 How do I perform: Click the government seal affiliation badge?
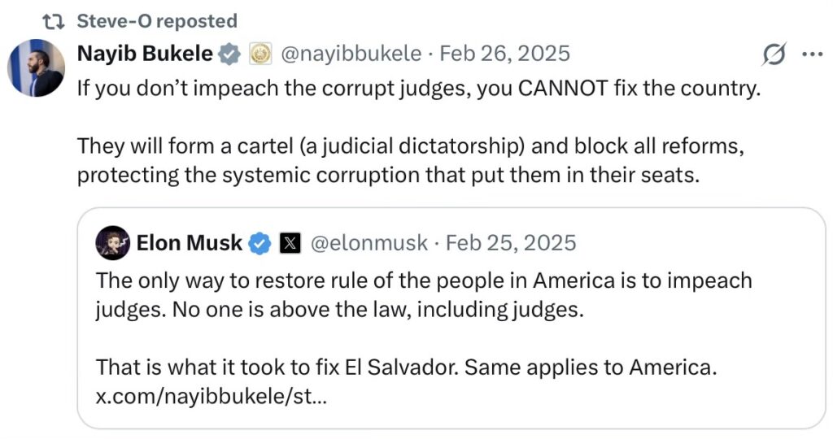coord(259,54)
